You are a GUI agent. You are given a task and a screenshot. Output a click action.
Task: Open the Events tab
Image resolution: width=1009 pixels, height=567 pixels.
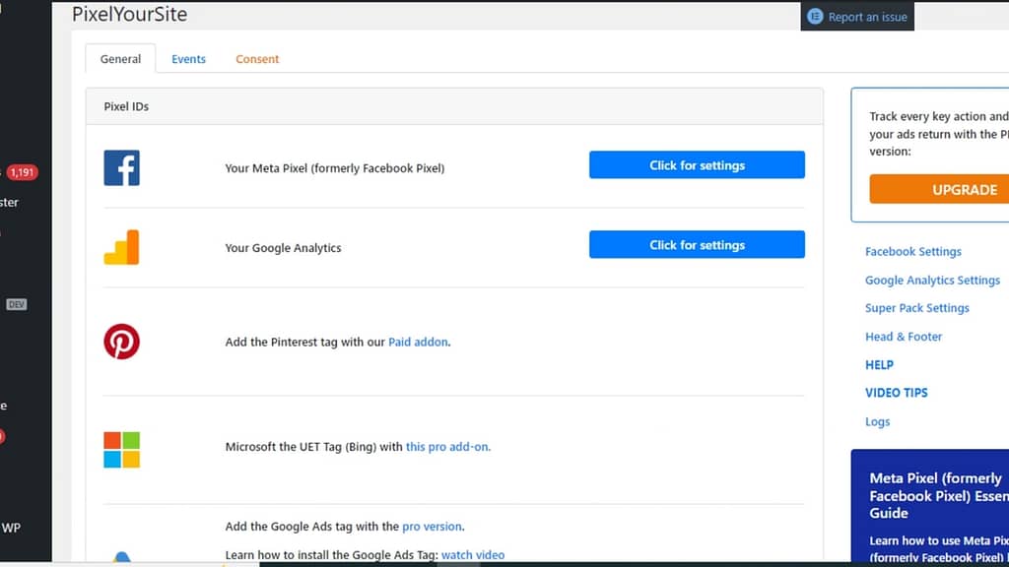click(x=188, y=58)
